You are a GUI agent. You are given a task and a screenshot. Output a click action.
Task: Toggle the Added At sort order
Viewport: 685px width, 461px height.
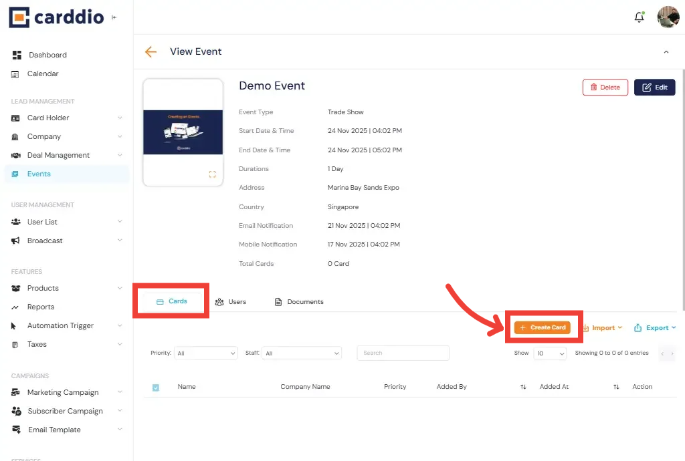tap(615, 386)
